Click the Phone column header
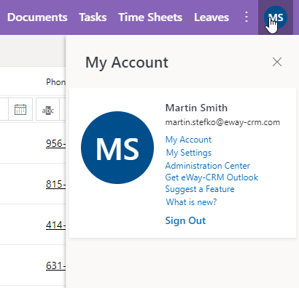The height and width of the screenshot is (288, 299). coord(55,82)
